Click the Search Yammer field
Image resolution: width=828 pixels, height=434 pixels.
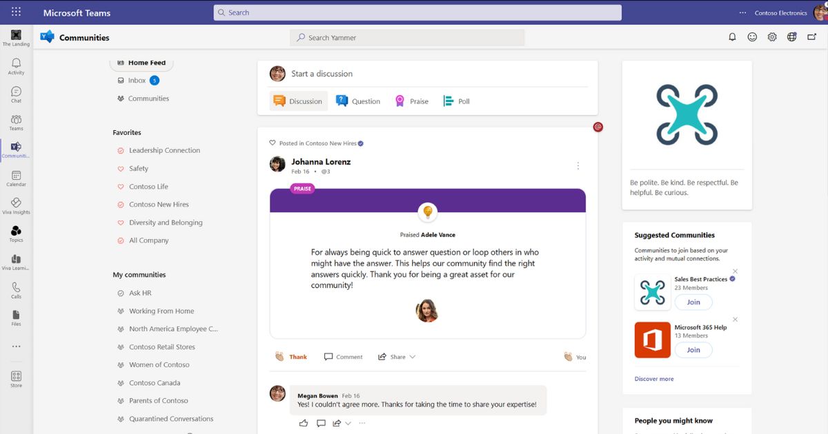point(407,38)
